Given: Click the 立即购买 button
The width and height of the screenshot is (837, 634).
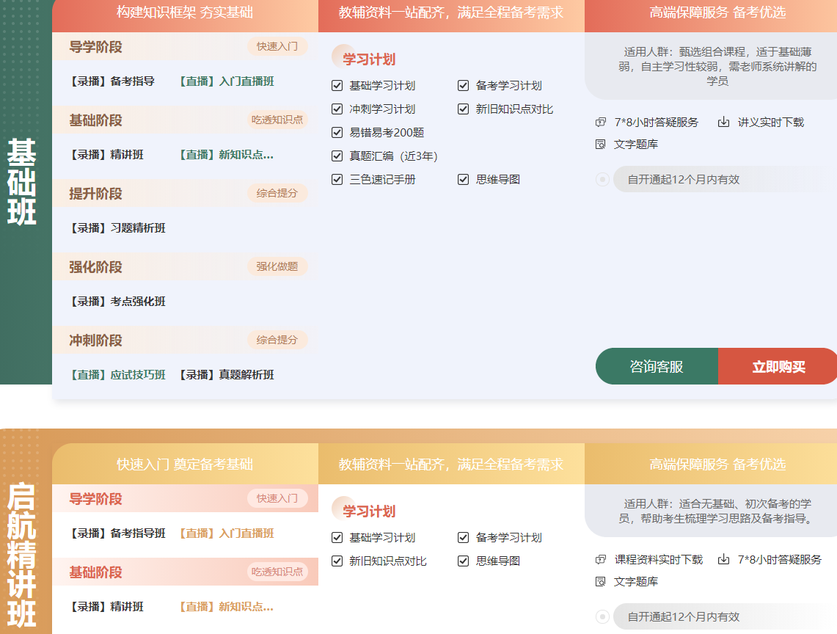Looking at the screenshot, I should [778, 366].
